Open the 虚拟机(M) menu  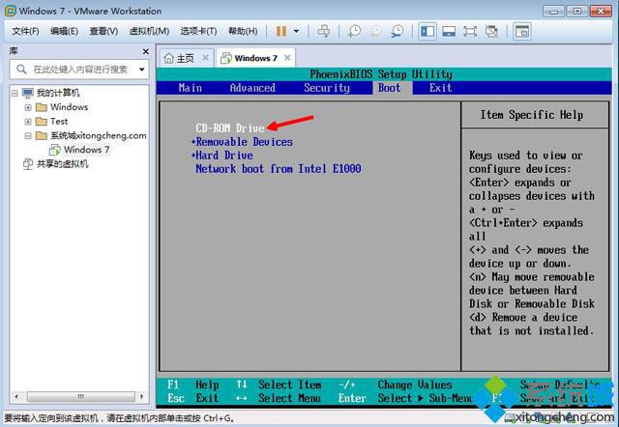pos(149,31)
